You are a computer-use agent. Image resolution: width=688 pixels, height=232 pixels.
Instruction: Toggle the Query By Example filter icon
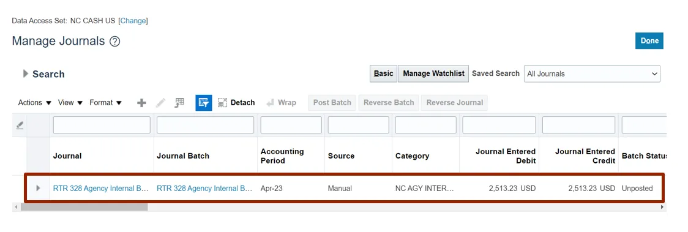[x=204, y=103]
